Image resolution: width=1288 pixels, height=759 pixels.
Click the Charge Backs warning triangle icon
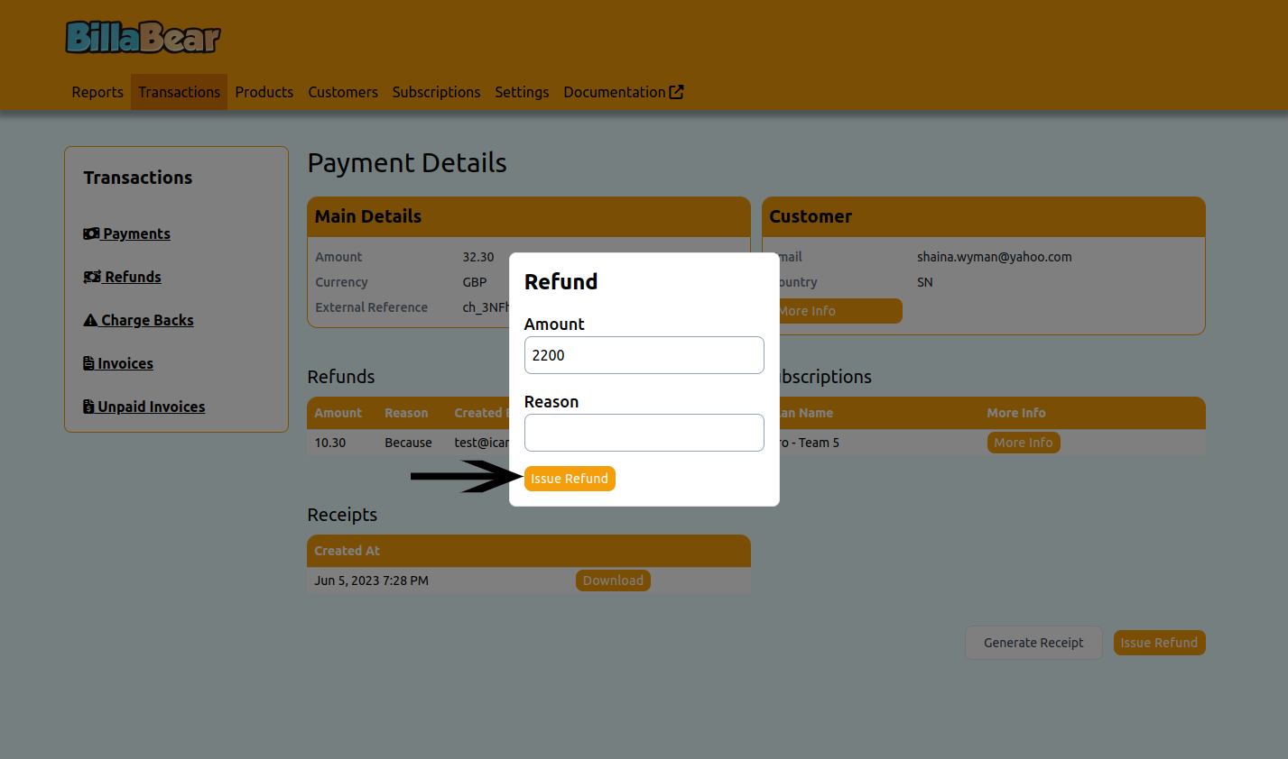click(90, 320)
